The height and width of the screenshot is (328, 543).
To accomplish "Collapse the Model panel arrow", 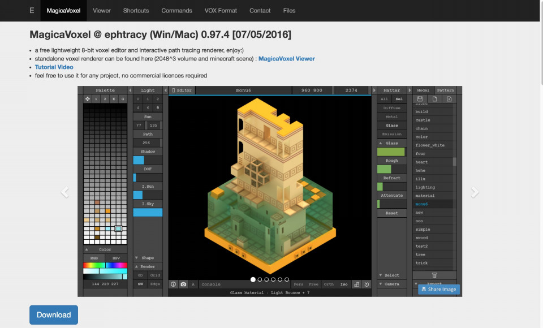I will [410, 90].
